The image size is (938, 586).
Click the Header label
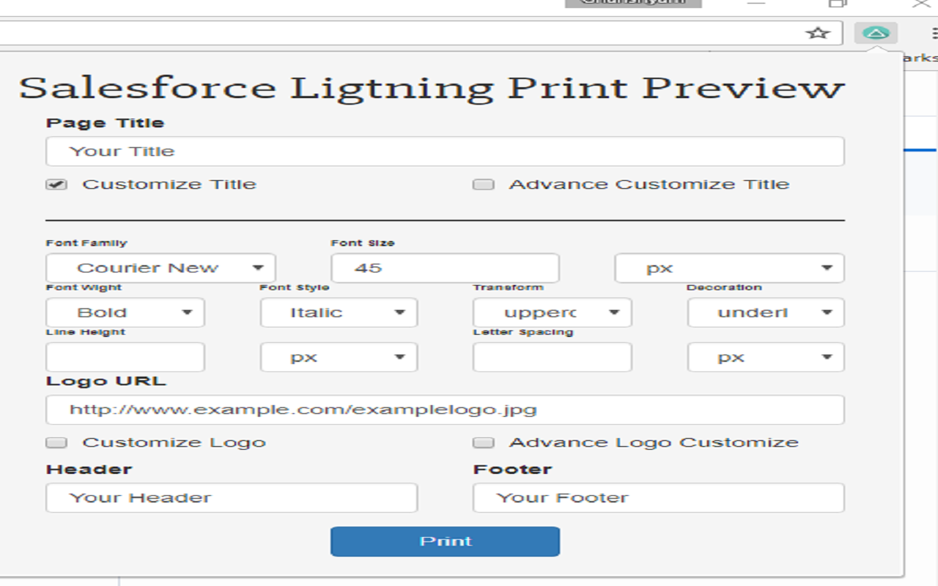pos(89,470)
